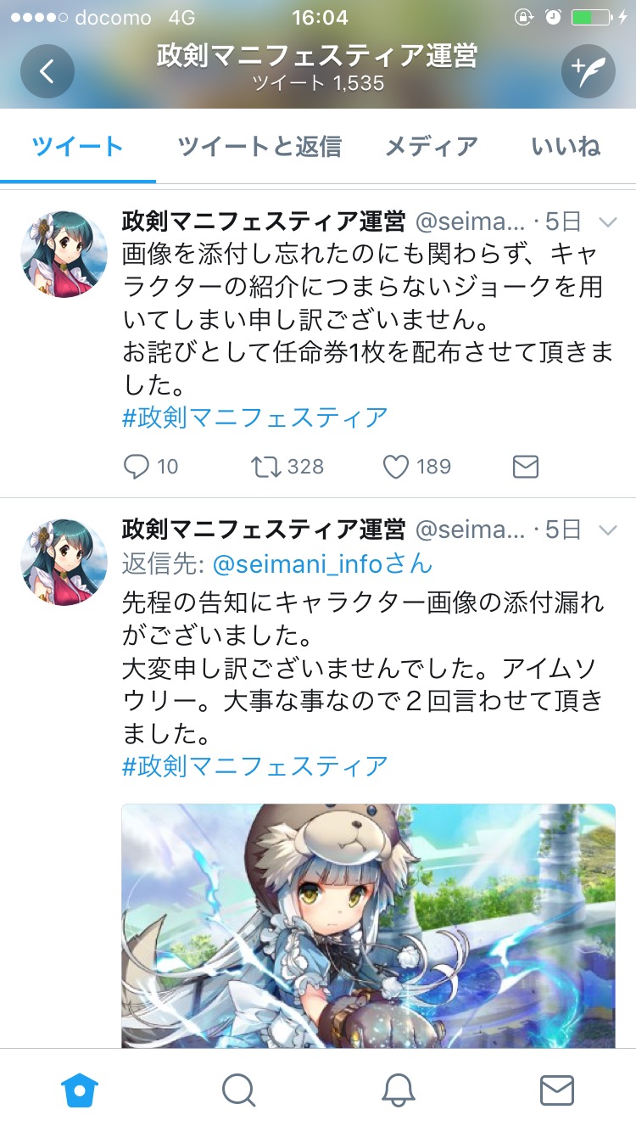Open the first tweet's profile avatar
The height and width of the screenshot is (1132, 636).
(64, 254)
